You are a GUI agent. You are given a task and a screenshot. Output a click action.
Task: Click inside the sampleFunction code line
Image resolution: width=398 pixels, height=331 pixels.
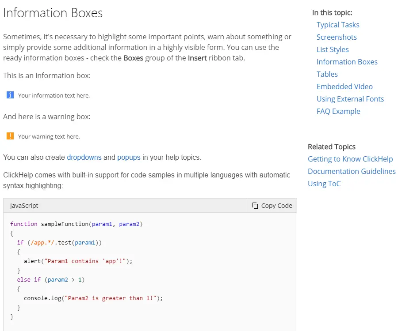(x=76, y=224)
